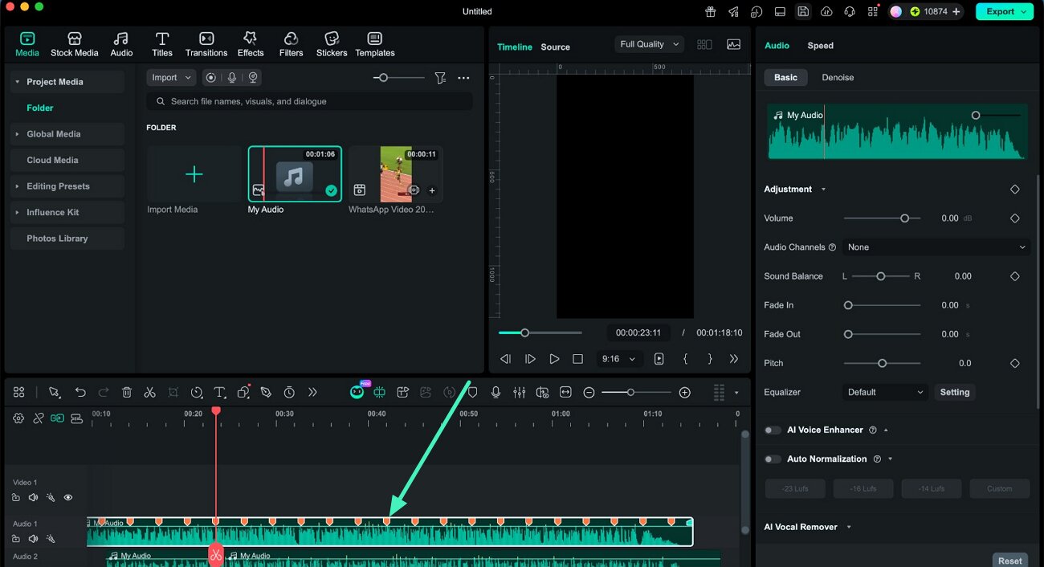
Task: Open the Transitions panel
Action: (x=206, y=45)
